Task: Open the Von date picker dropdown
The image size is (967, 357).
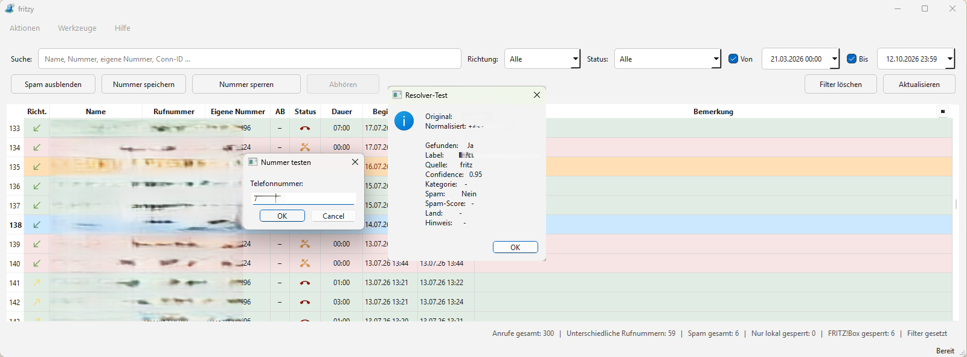Action: (x=835, y=59)
